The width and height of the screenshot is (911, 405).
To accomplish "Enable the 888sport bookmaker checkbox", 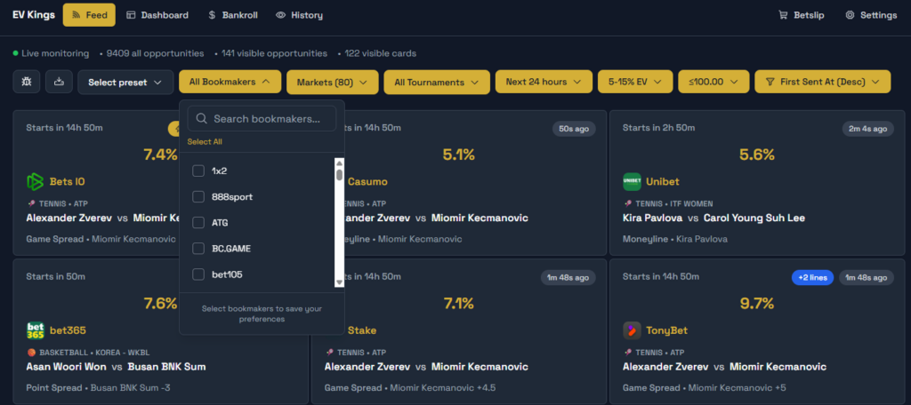I will (198, 196).
